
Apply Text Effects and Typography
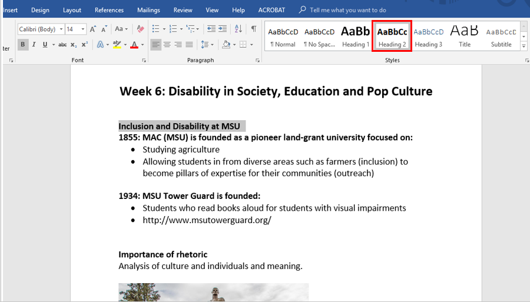click(x=100, y=44)
